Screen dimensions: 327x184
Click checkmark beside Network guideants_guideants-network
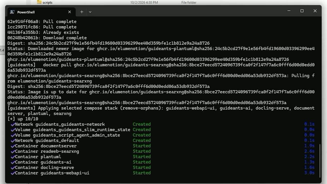point(13,124)
